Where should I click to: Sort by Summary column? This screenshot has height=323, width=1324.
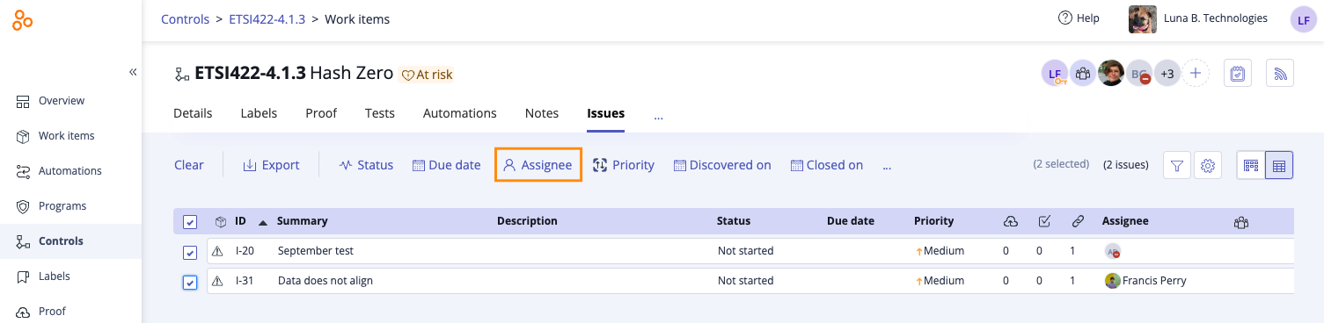(x=302, y=221)
